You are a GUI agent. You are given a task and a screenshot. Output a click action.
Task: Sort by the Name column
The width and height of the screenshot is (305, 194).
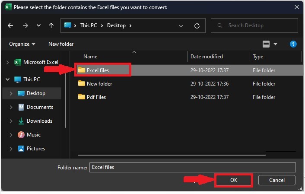[x=90, y=57]
